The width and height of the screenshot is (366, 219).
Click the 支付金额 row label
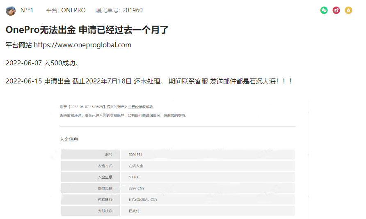pos(105,188)
